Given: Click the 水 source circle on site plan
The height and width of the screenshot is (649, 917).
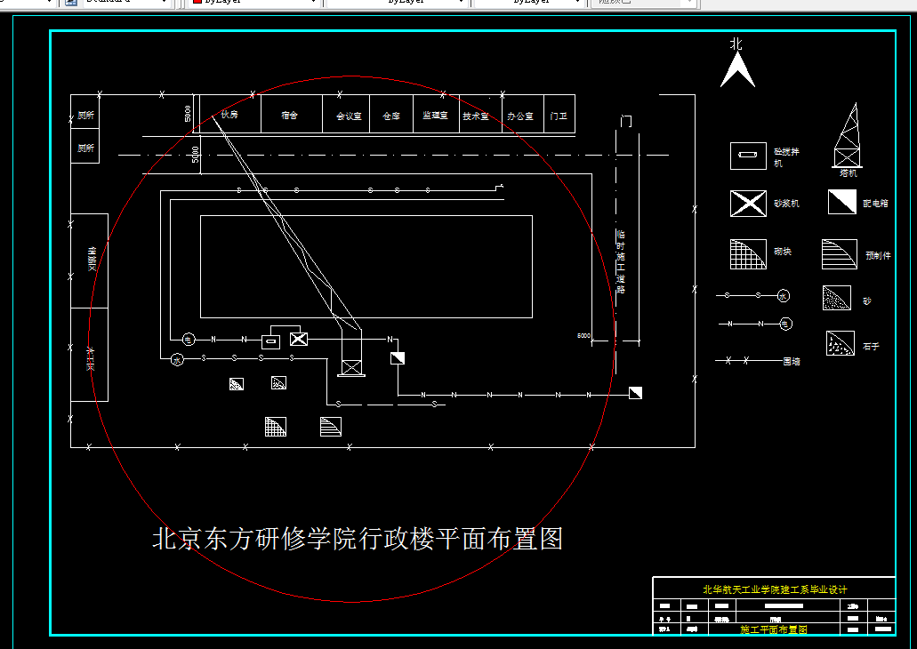Looking at the screenshot, I should [177, 359].
